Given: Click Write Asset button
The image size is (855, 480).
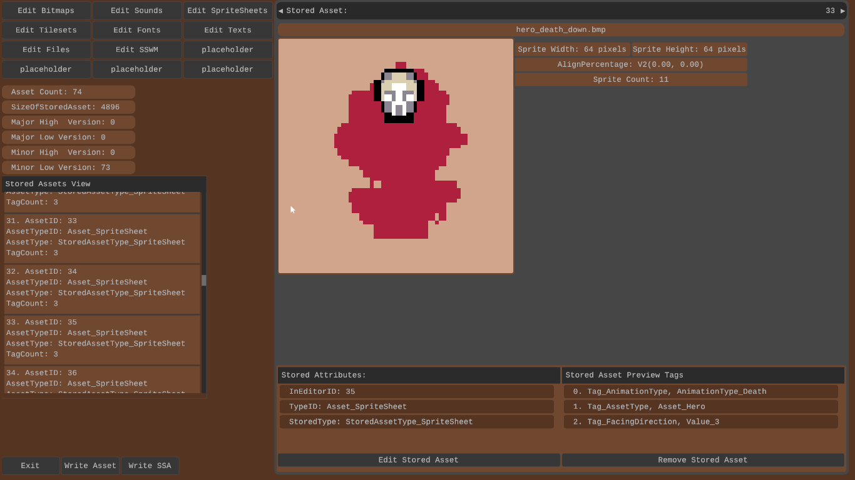Looking at the screenshot, I should tap(90, 466).
